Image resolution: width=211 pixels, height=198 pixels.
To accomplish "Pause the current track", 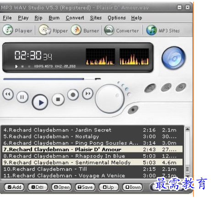I will point(22,97).
